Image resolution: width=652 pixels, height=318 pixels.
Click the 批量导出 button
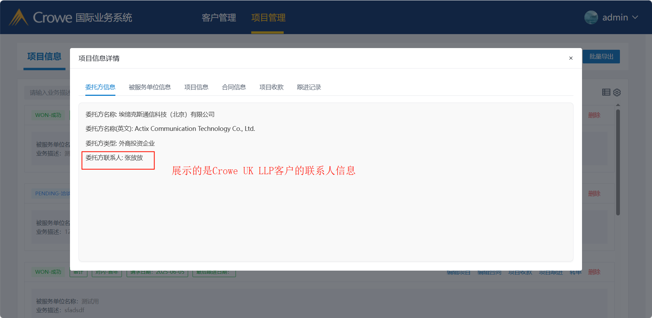click(x=601, y=57)
